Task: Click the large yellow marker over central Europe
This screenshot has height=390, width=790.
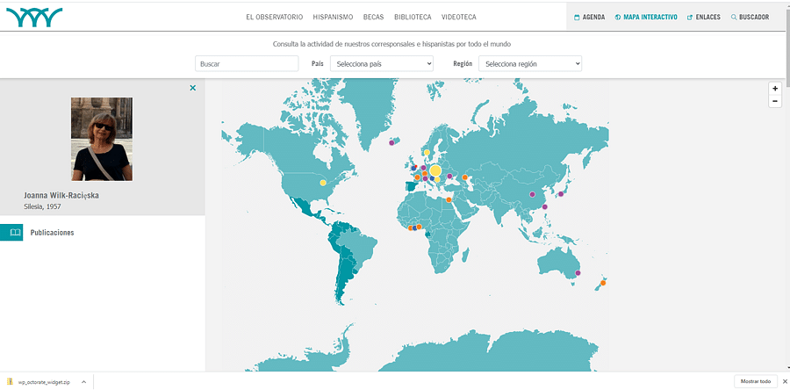Action: (x=435, y=171)
